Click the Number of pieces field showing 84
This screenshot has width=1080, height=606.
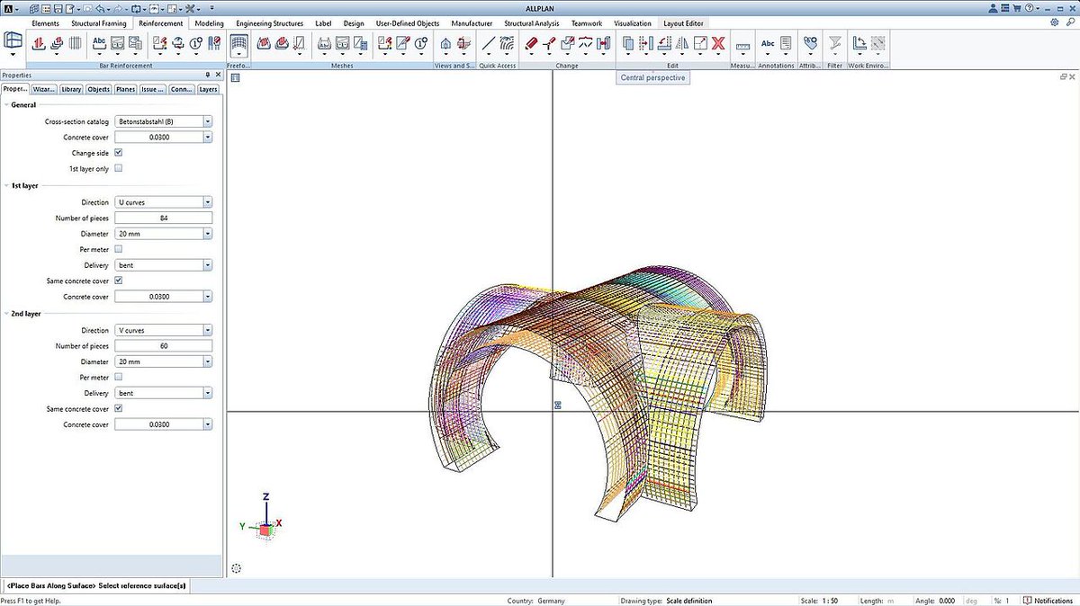164,218
